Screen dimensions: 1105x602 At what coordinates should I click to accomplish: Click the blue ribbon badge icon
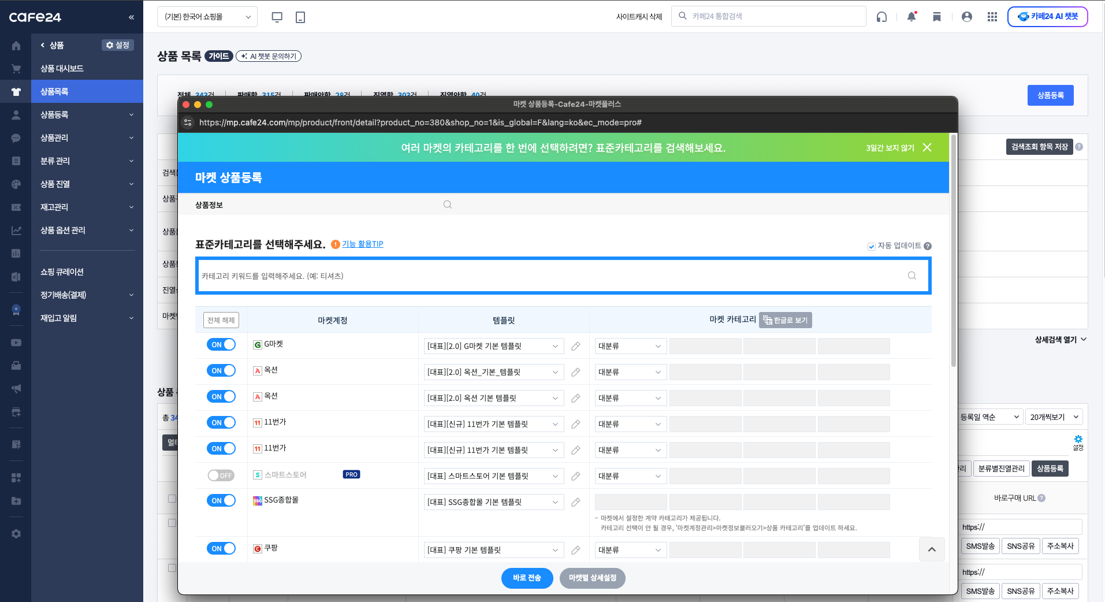(x=16, y=310)
